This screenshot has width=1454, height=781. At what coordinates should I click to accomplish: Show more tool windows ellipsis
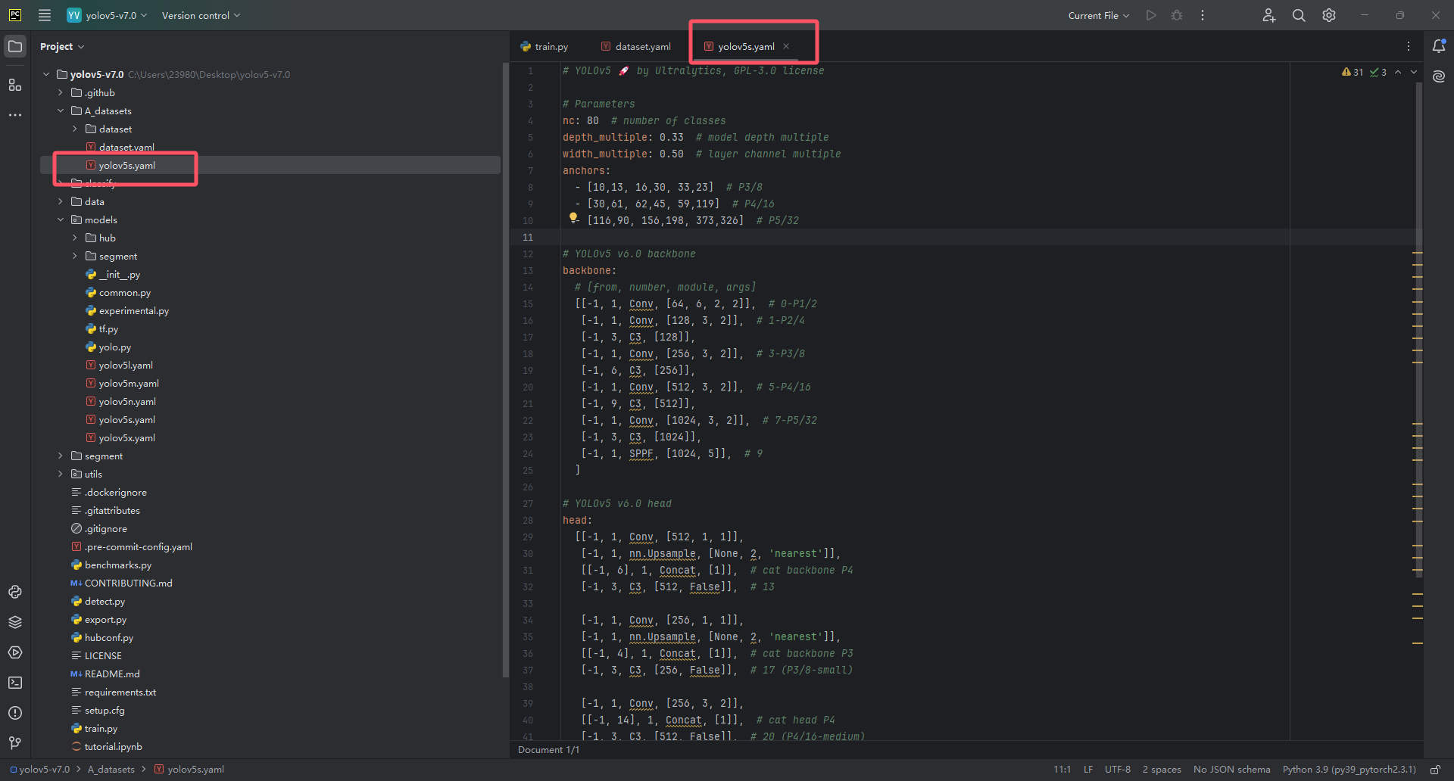click(15, 115)
